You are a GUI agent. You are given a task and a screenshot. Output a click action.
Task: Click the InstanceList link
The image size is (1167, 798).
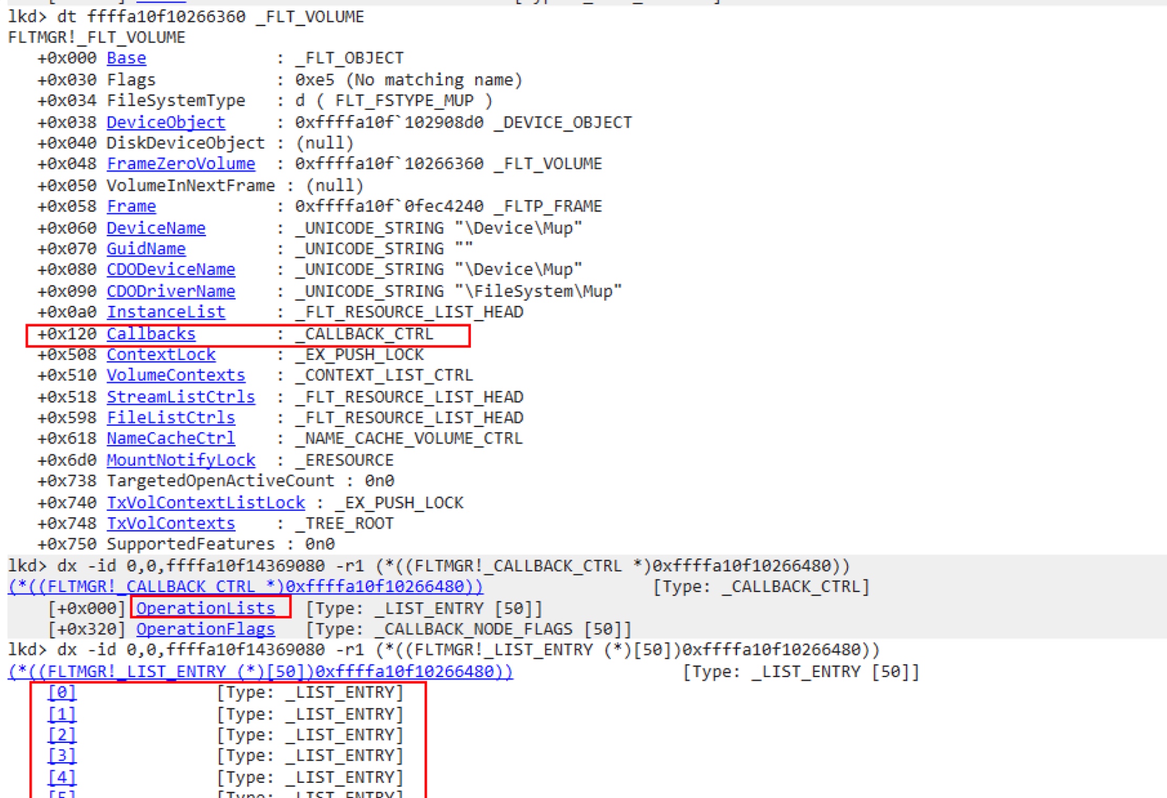click(x=166, y=312)
